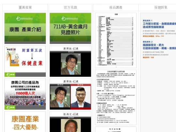Open the 目錄 table of contents page
Viewport: 176px width, 132px height.
tap(116, 40)
